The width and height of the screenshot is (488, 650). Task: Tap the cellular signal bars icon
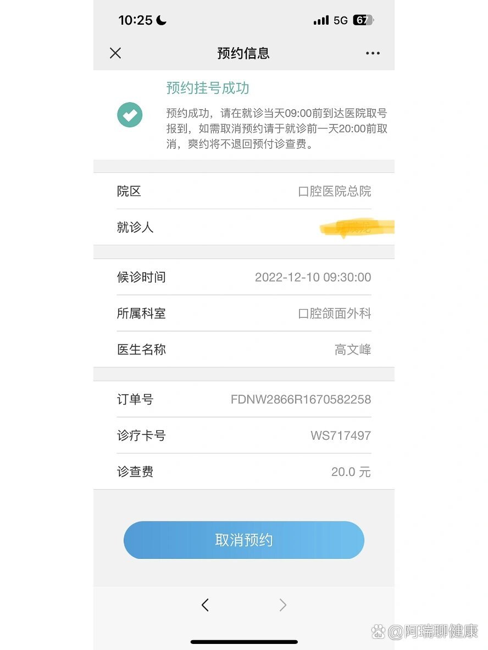click(x=321, y=20)
